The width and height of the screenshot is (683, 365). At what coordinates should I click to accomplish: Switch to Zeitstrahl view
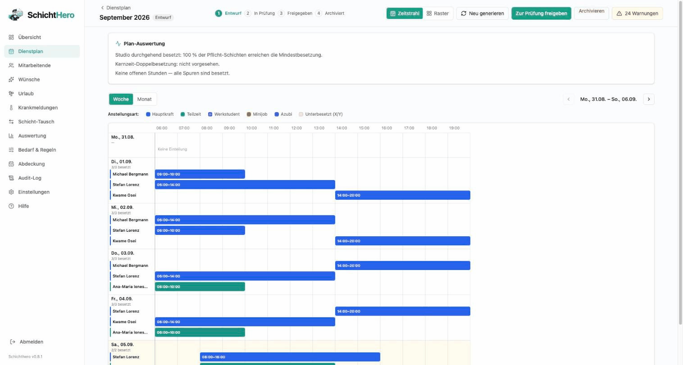[x=405, y=14]
